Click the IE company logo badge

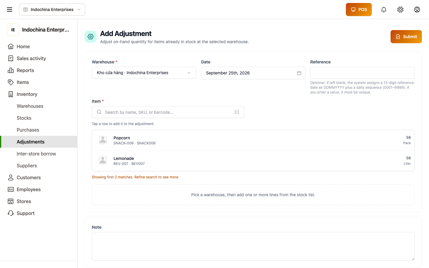click(x=13, y=30)
